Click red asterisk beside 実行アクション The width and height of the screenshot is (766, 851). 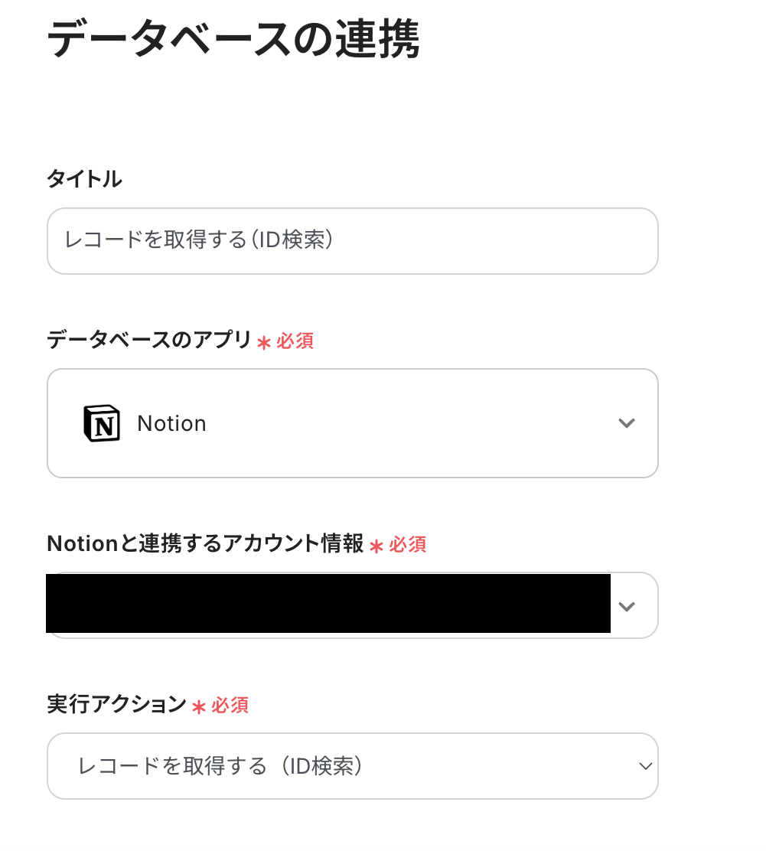click(x=199, y=706)
